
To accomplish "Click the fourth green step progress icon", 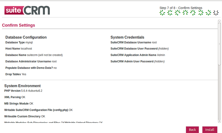I will click(x=185, y=13).
